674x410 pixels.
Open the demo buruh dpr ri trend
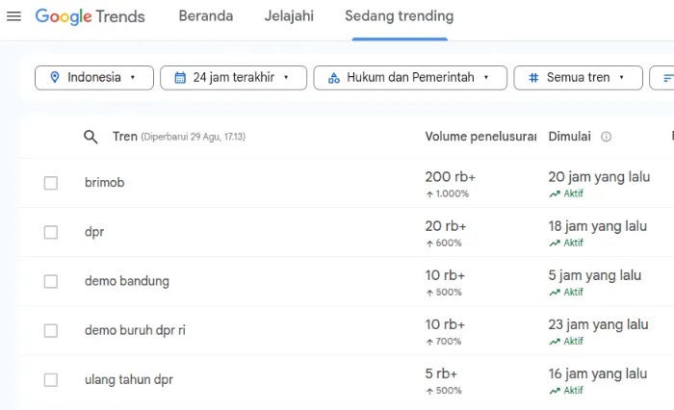click(x=135, y=330)
